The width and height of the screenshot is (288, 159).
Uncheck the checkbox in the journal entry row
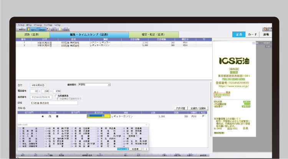203,116
